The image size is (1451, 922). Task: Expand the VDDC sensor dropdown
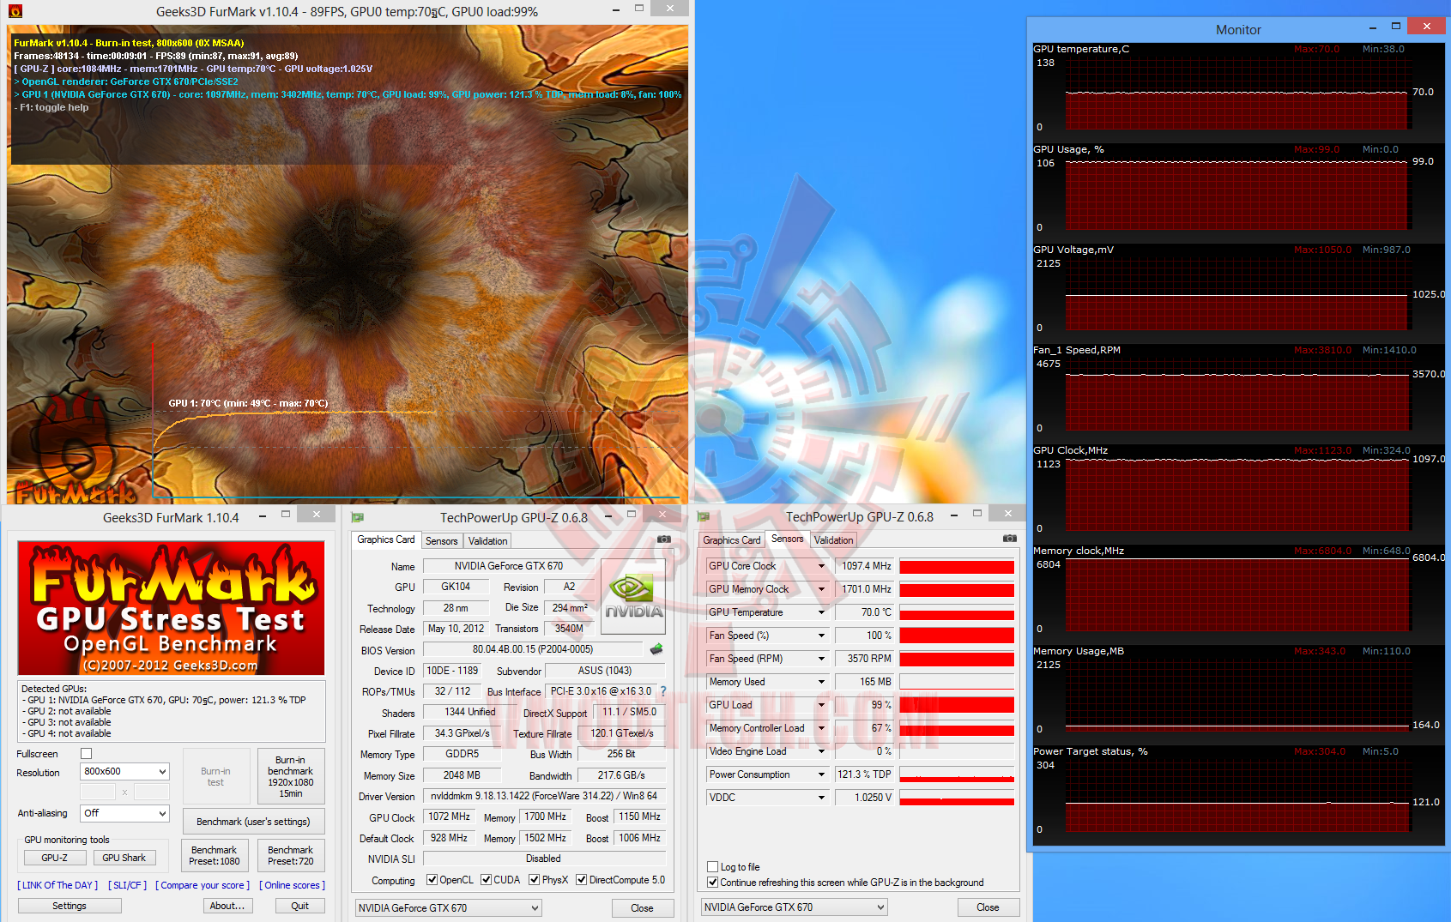[821, 798]
